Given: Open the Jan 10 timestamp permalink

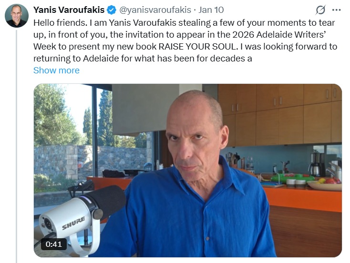Looking at the screenshot, I should click(211, 10).
